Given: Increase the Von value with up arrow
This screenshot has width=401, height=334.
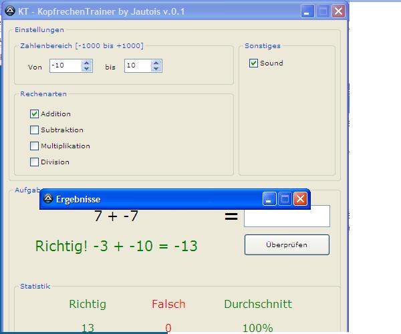Looking at the screenshot, I should pyautogui.click(x=86, y=63).
